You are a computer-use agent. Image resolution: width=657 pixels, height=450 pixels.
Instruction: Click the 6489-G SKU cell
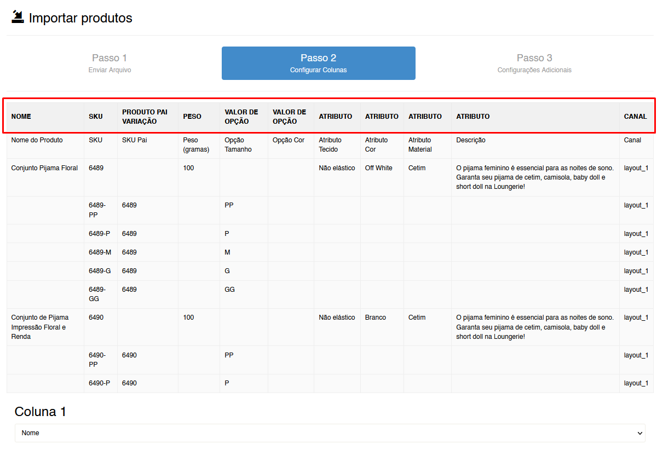coord(100,271)
